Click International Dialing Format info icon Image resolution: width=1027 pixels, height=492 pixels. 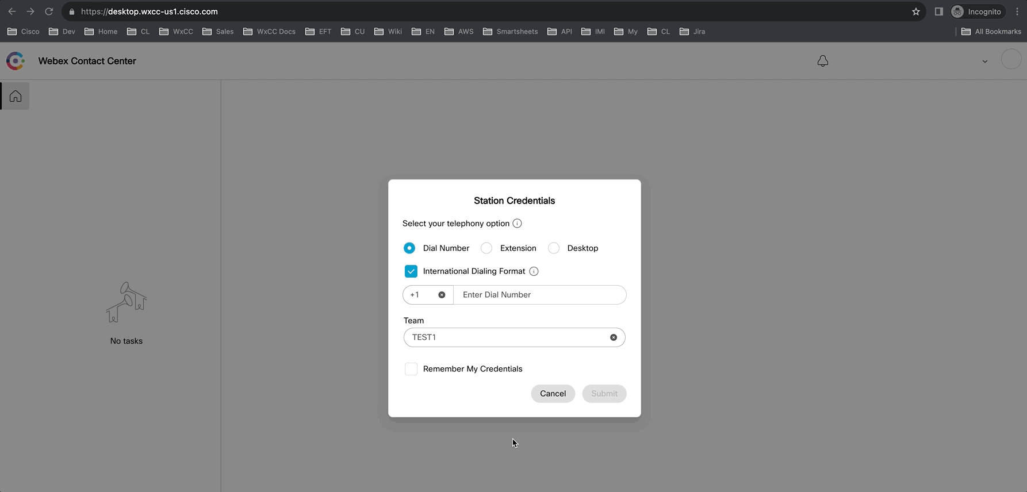pos(534,271)
